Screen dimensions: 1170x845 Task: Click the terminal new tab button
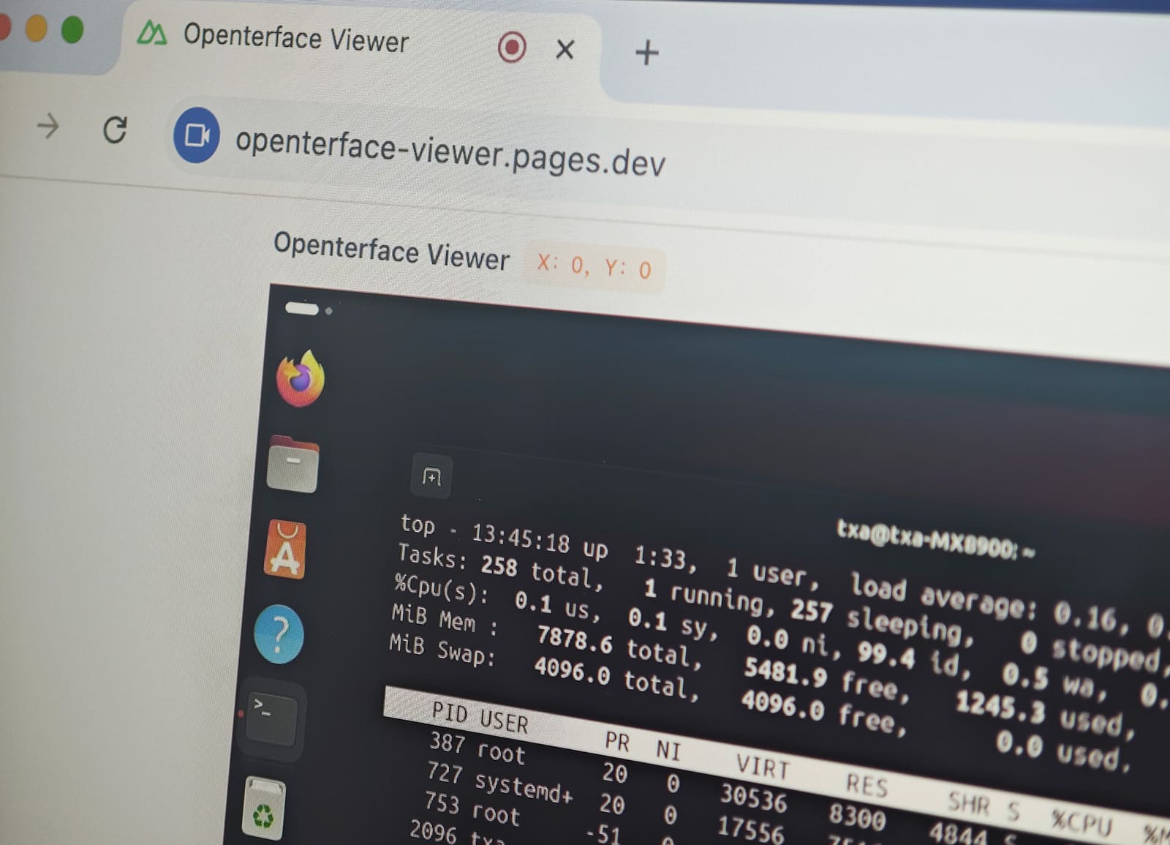pos(431,476)
